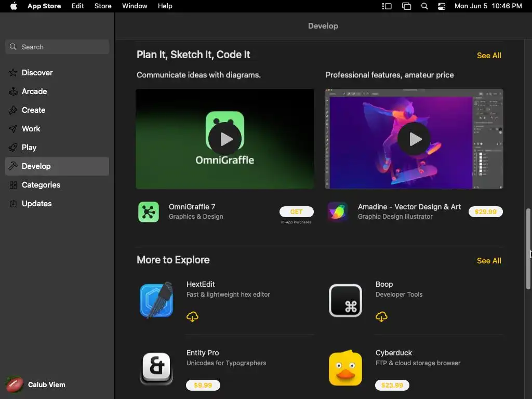Open Amadine - Vector Design & Art title

point(409,207)
